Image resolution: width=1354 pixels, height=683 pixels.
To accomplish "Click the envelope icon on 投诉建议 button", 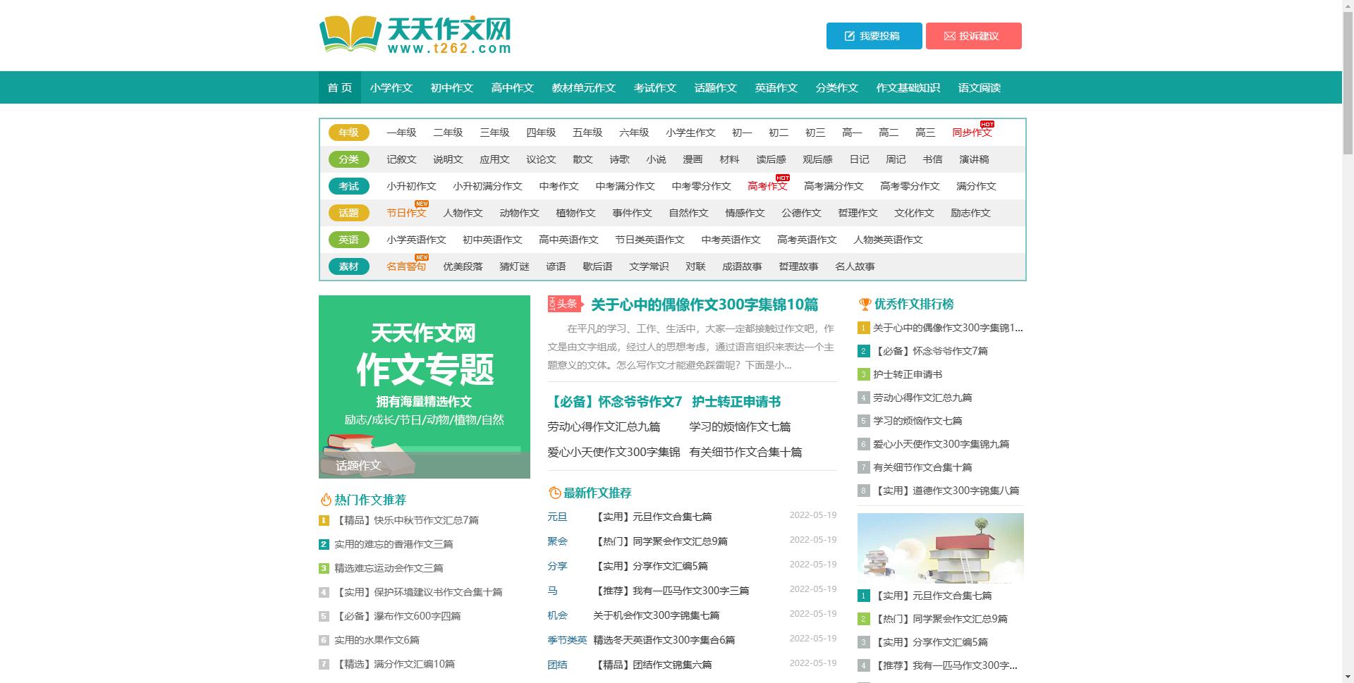I will [949, 36].
